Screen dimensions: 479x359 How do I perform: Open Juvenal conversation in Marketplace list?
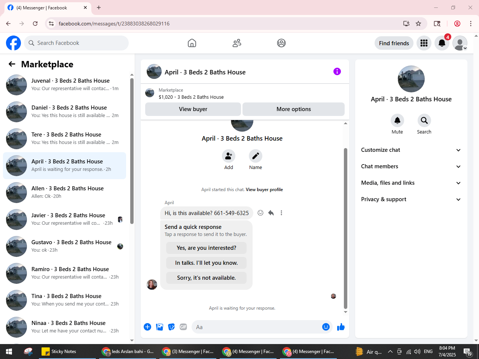click(64, 85)
